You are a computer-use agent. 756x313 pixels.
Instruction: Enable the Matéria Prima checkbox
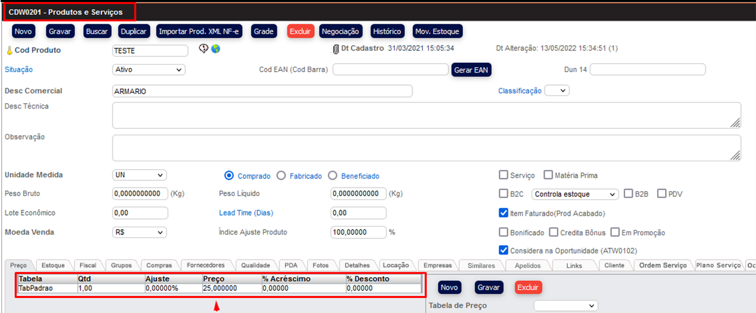coord(548,175)
